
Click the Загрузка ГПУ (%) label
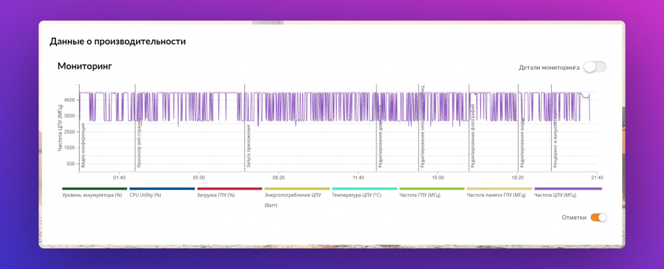point(216,195)
